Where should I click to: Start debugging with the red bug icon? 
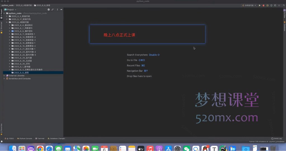(x=263, y=6)
